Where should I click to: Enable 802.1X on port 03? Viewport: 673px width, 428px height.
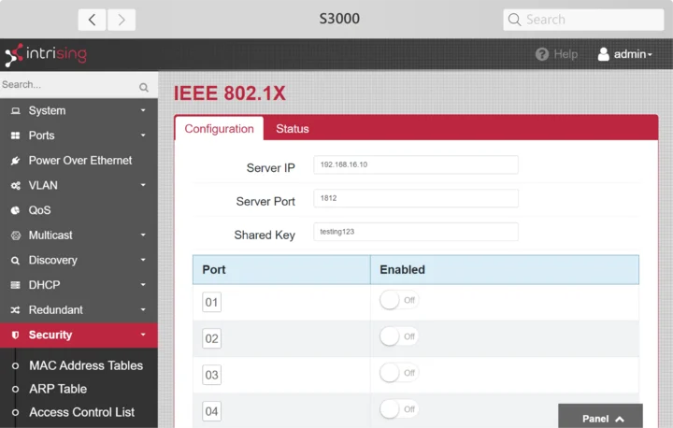click(x=399, y=373)
